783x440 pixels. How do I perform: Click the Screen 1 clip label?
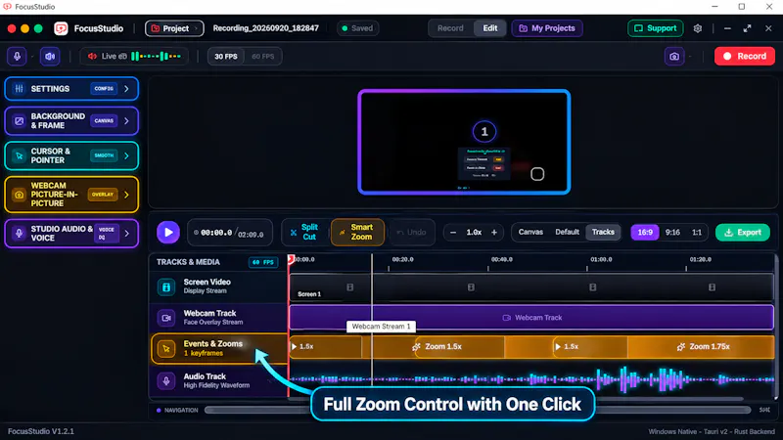[x=309, y=294]
